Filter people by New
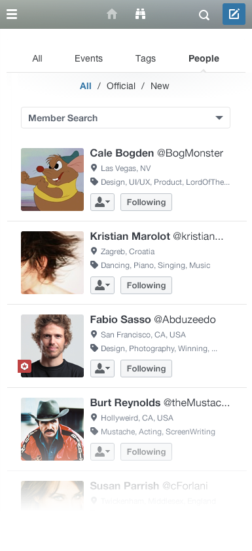Viewport: 252px width, 551px height. 160,86
